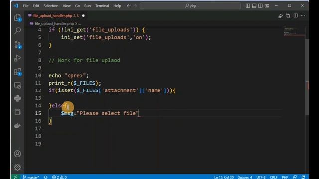Open the Remote Explorer view
Viewport: 319px width, 179px height.
pos(18,85)
